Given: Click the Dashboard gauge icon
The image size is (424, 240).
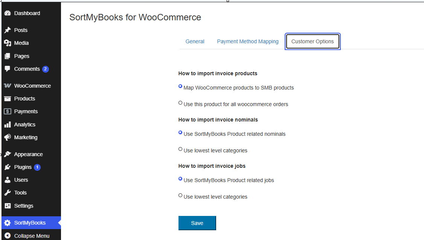Looking at the screenshot, I should 8,13.
